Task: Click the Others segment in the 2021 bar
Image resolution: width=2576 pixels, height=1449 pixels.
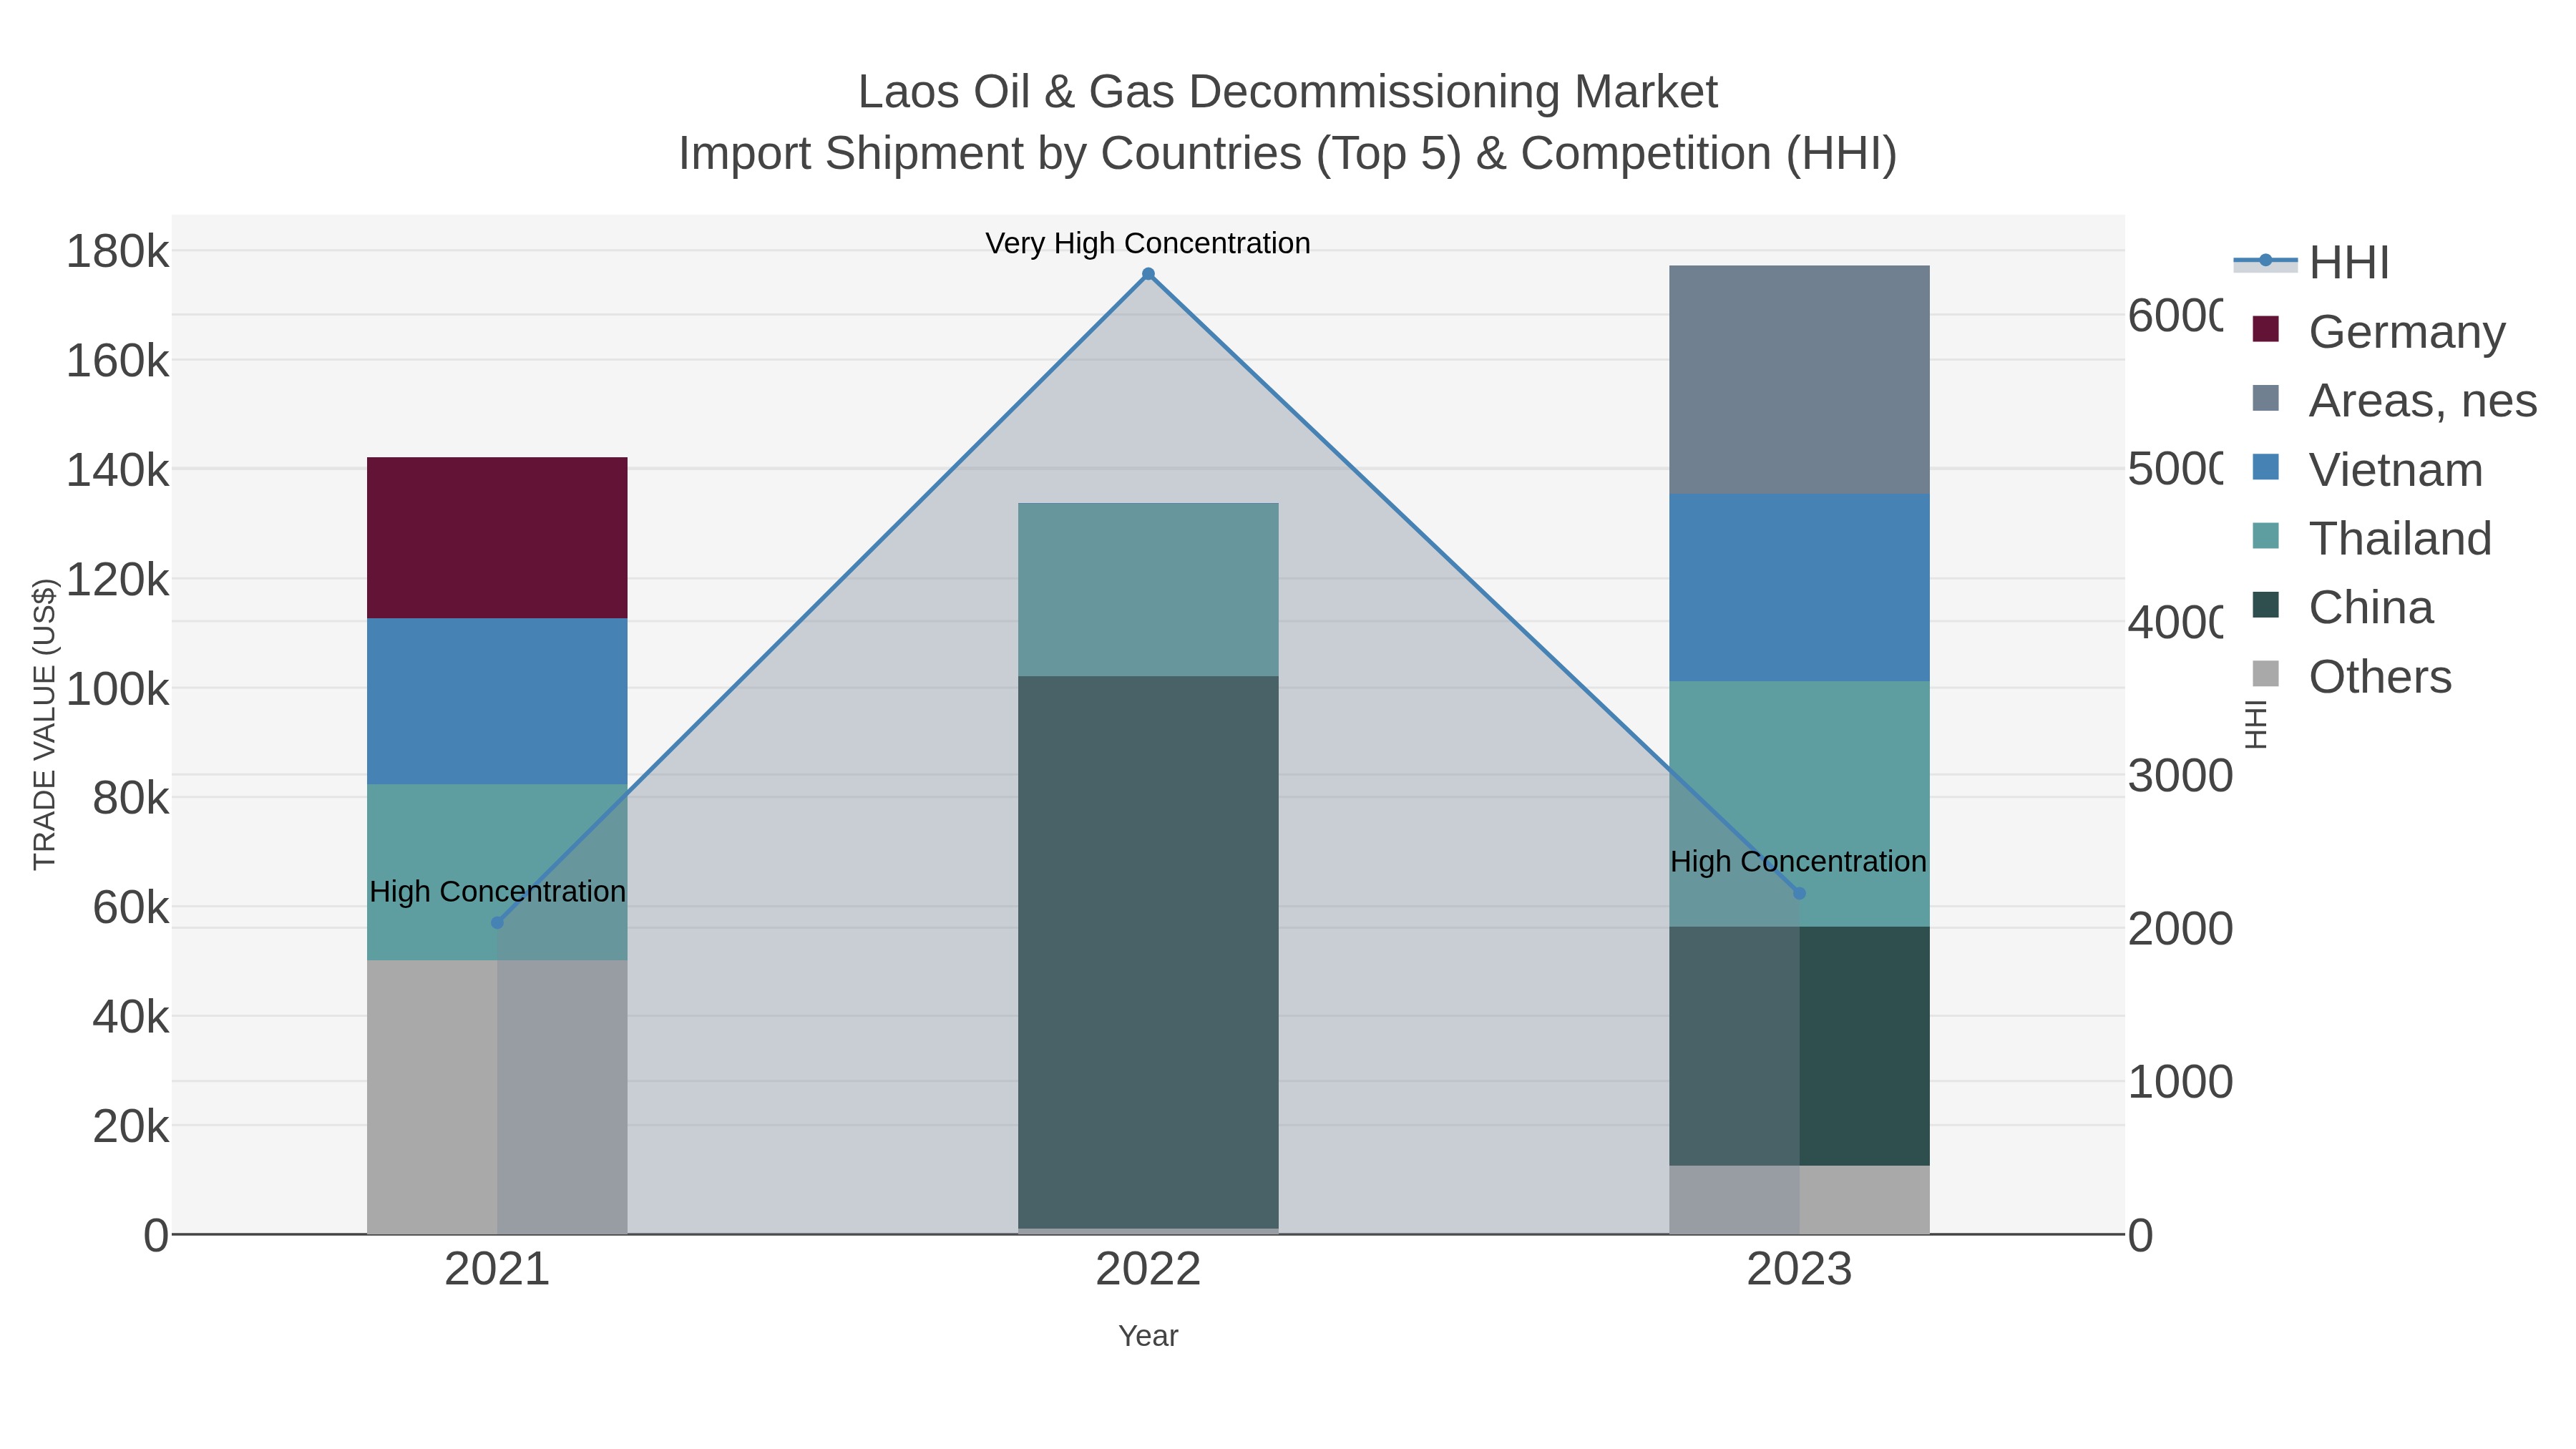Action: 497,1097
